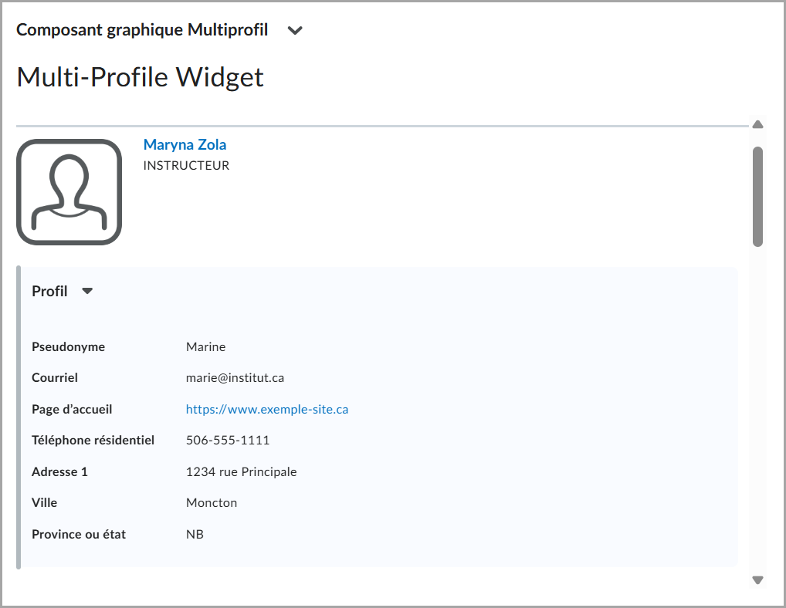The width and height of the screenshot is (786, 608).
Task: Click the Adresse 1 label
Action: (x=59, y=471)
